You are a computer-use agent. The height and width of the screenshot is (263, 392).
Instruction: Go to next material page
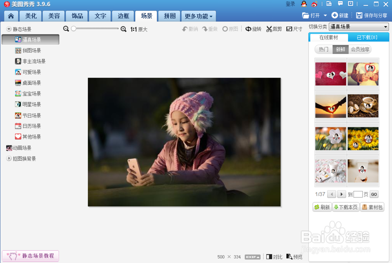(x=341, y=194)
